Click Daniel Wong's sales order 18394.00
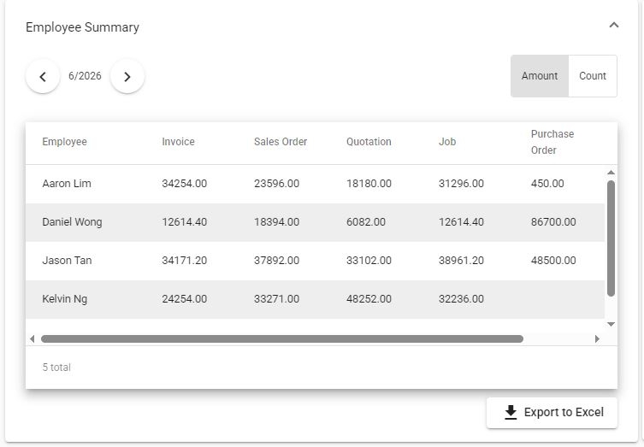Screen dimensions: 644x447 click(276, 222)
